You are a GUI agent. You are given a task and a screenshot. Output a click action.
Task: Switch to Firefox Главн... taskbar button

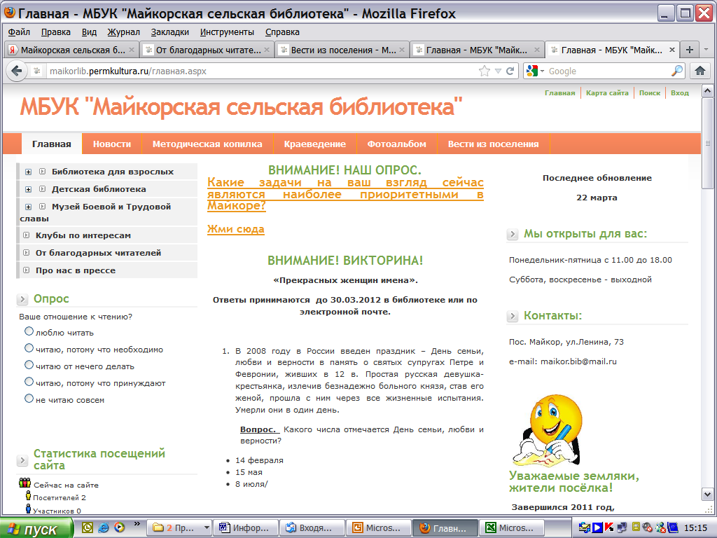click(445, 528)
